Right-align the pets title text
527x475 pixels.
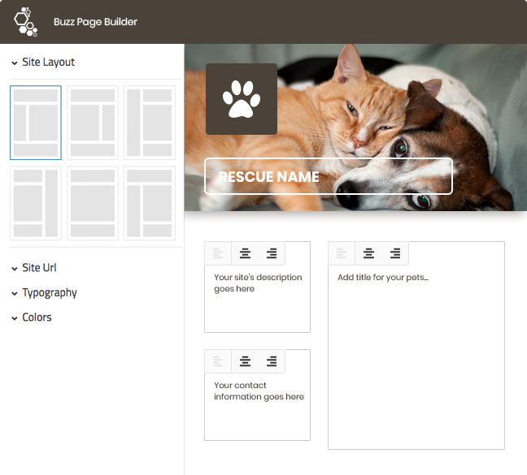coord(395,253)
